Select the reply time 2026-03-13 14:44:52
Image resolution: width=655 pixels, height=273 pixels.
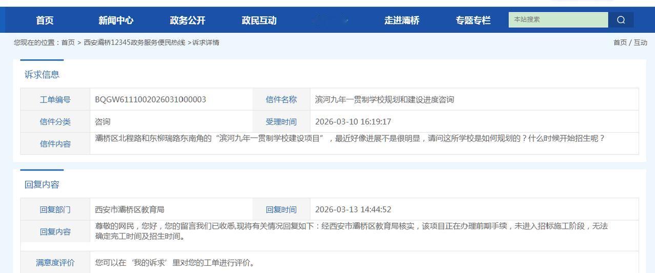(353, 209)
